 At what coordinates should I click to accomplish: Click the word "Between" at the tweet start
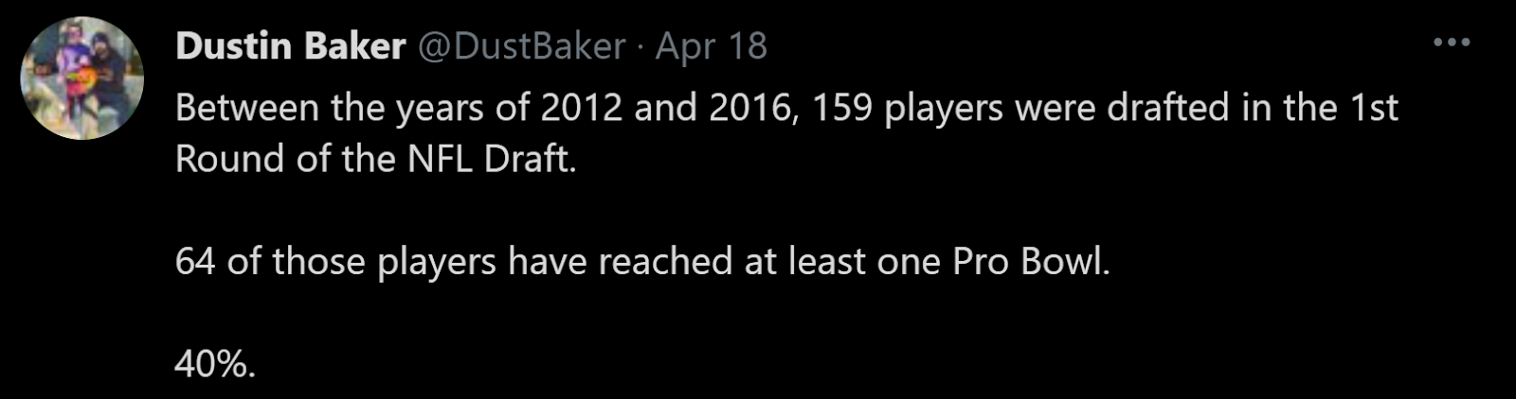(x=247, y=108)
